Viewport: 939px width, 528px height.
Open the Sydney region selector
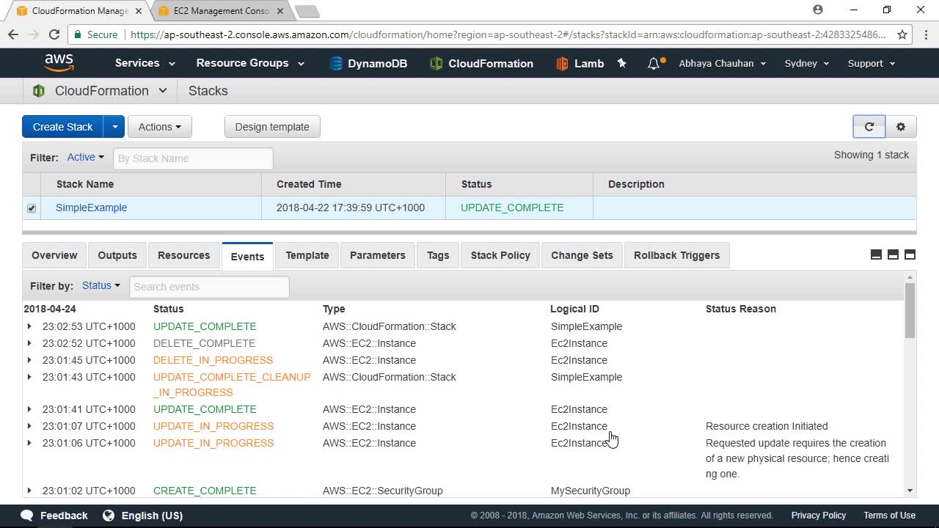[807, 63]
